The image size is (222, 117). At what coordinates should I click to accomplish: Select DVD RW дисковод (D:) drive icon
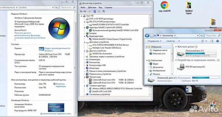coord(181,67)
